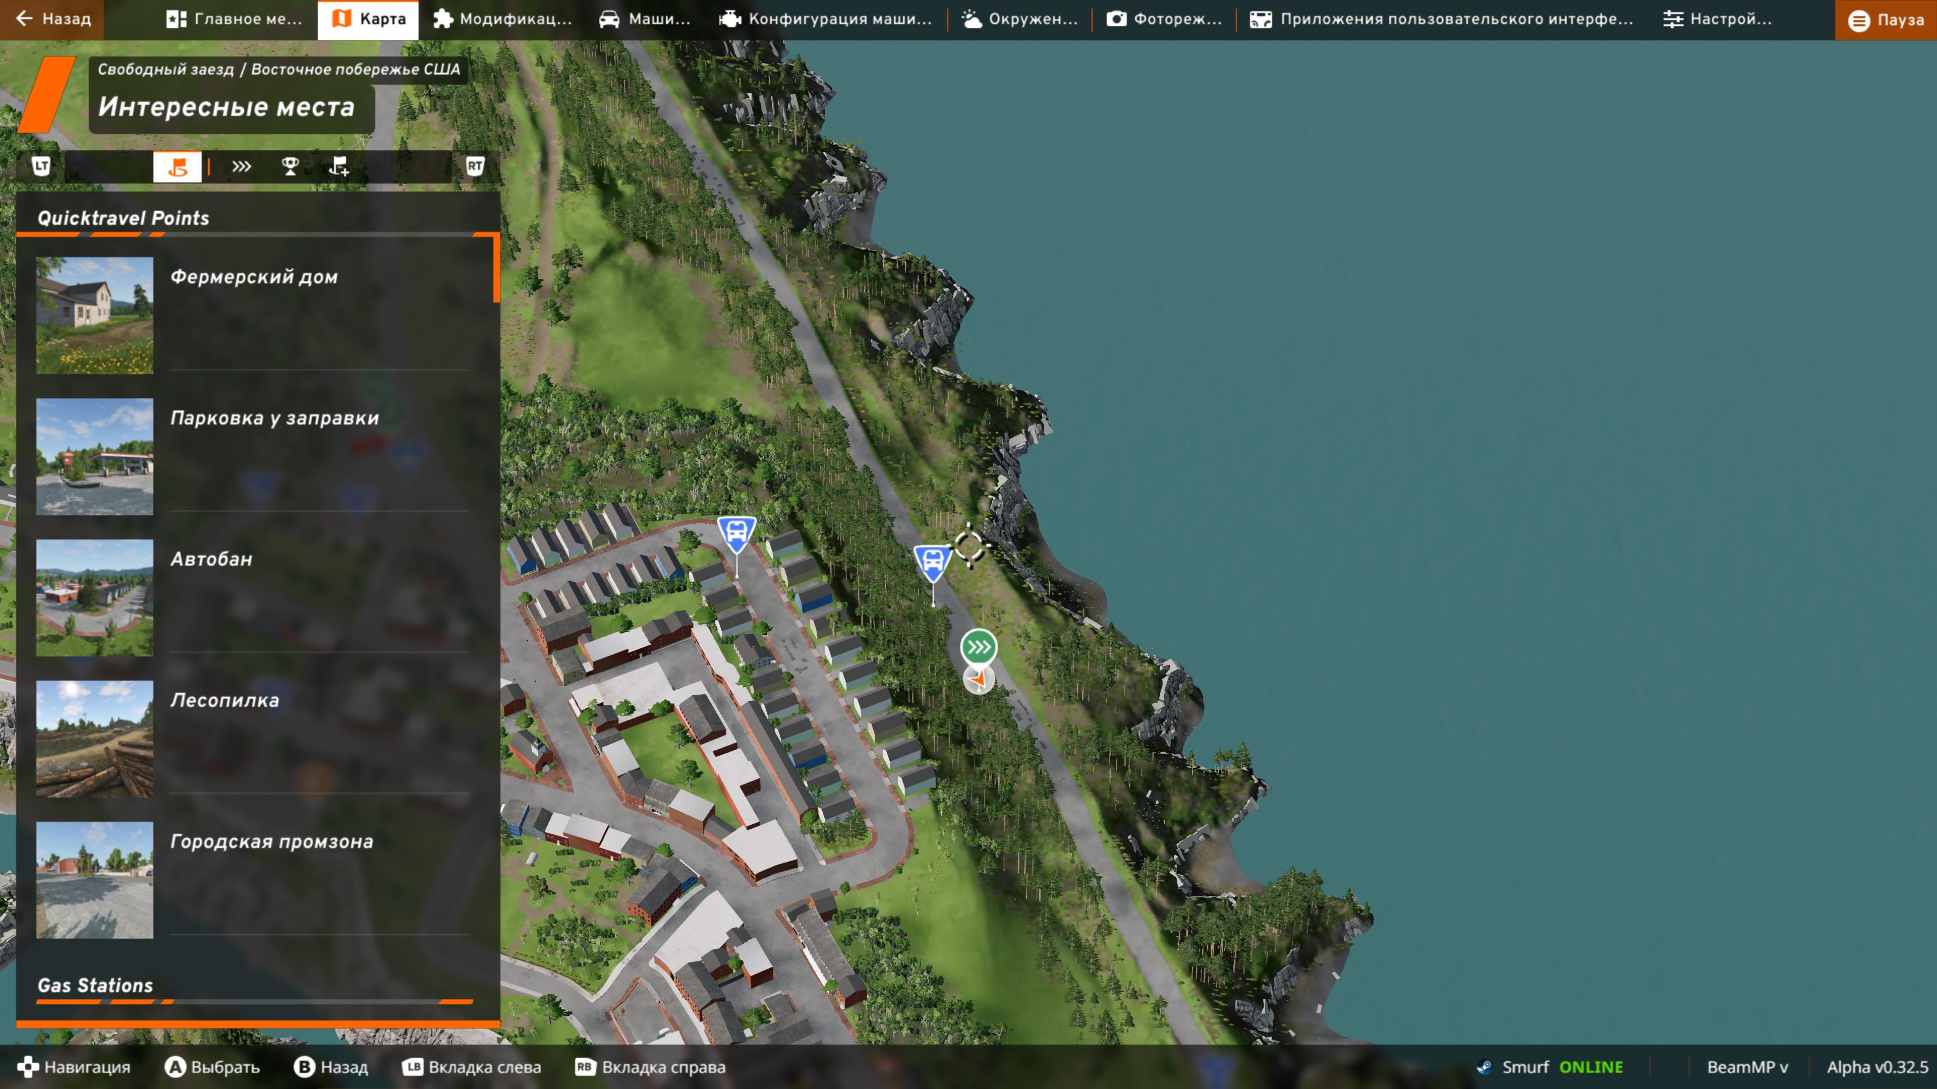The height and width of the screenshot is (1089, 1937).
Task: Click the bus stop marker on coastal road
Action: pos(932,562)
